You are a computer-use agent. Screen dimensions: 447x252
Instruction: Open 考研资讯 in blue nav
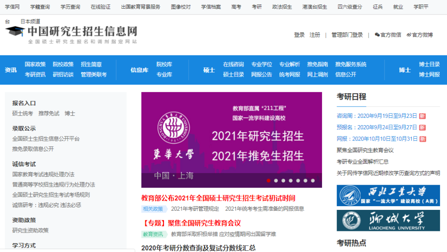click(35, 74)
